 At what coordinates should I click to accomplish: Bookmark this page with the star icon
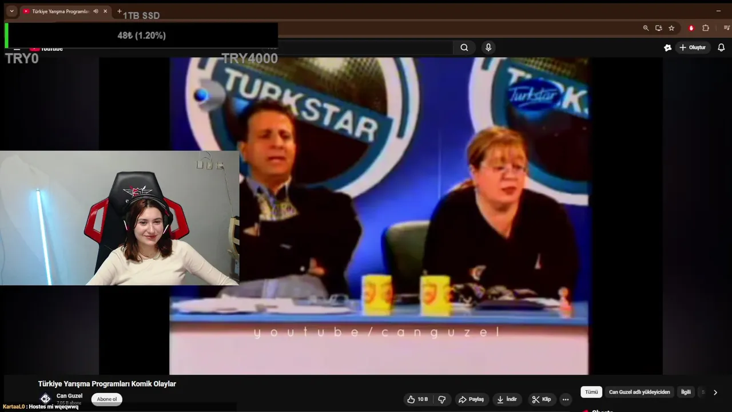click(x=671, y=28)
